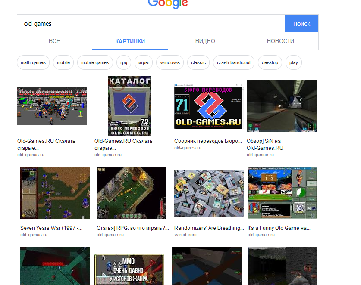Choose the classic filter chip
Viewport: 361px width, 285px height.
(198, 62)
